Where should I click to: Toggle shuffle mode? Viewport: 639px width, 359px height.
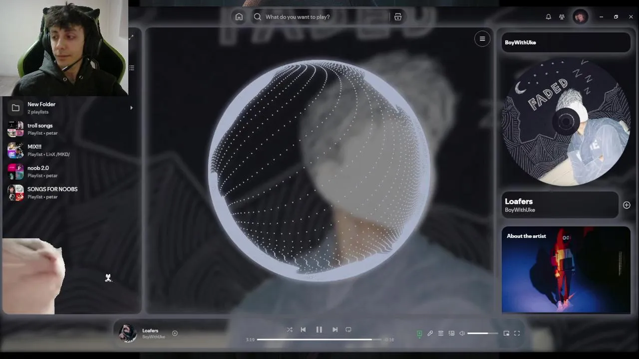pyautogui.click(x=290, y=330)
